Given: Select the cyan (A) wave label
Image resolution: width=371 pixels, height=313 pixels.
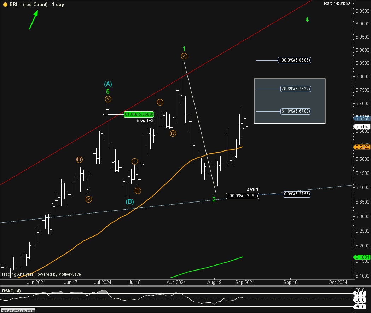Looking at the screenshot, I should 108,84.
